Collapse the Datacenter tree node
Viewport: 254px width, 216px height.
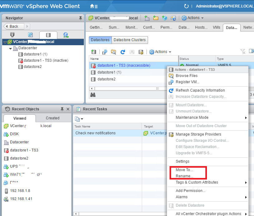click(10, 49)
